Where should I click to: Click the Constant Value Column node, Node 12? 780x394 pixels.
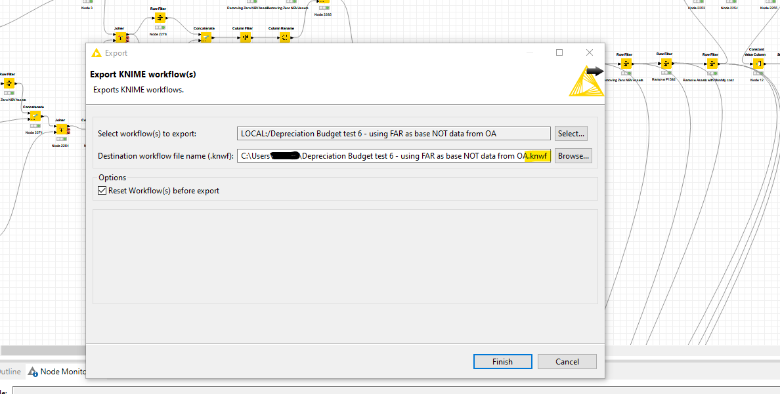758,63
